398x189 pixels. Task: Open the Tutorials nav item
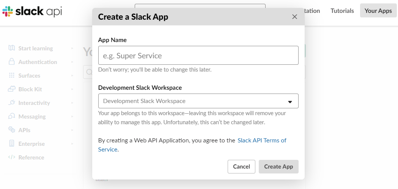342,11
